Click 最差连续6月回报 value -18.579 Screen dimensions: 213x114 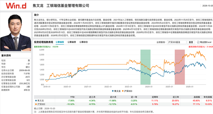[x=55, y=47]
